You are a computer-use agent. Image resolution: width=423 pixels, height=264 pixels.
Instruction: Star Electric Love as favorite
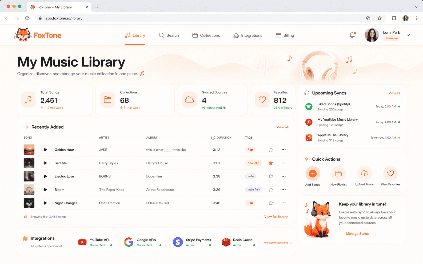pyautogui.click(x=271, y=176)
